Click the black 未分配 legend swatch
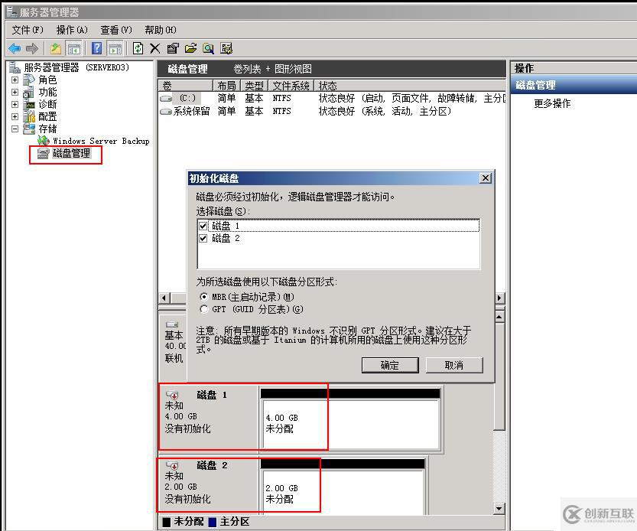This screenshot has height=531, width=637. (x=167, y=522)
